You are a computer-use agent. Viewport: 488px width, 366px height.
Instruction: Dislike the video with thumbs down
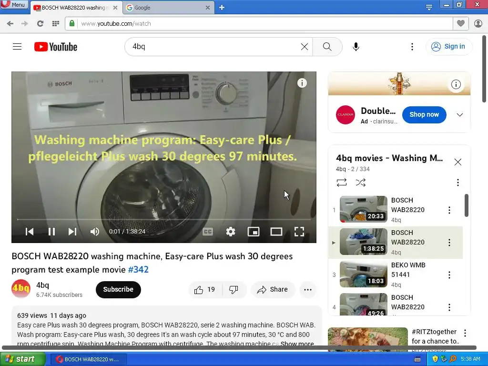coord(234,289)
